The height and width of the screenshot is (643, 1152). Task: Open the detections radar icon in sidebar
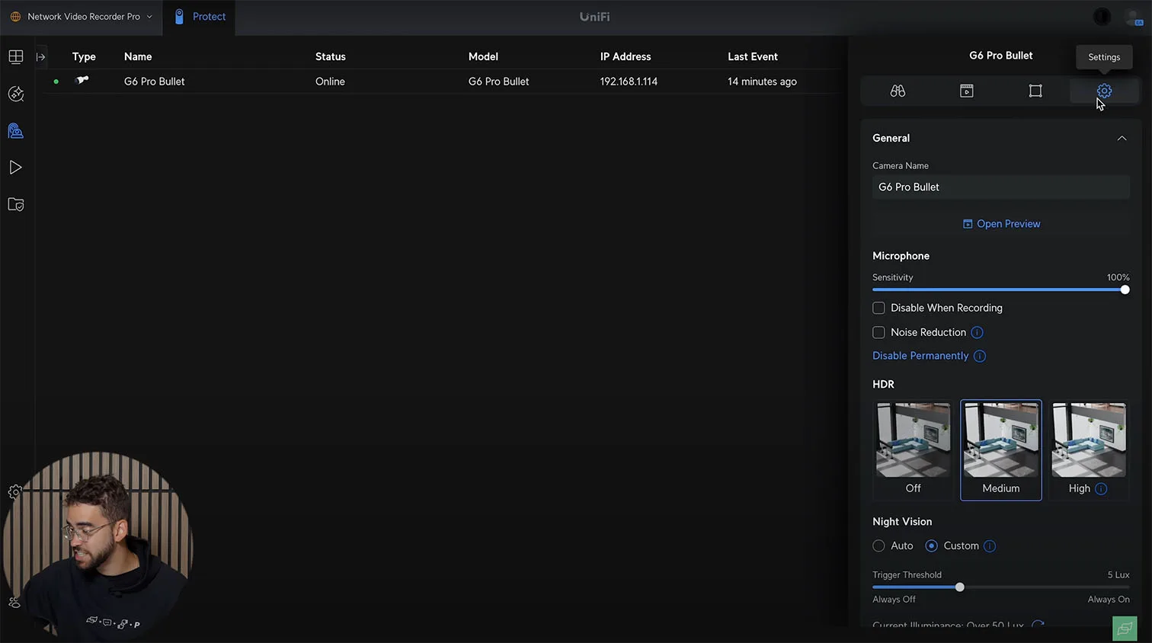[15, 94]
